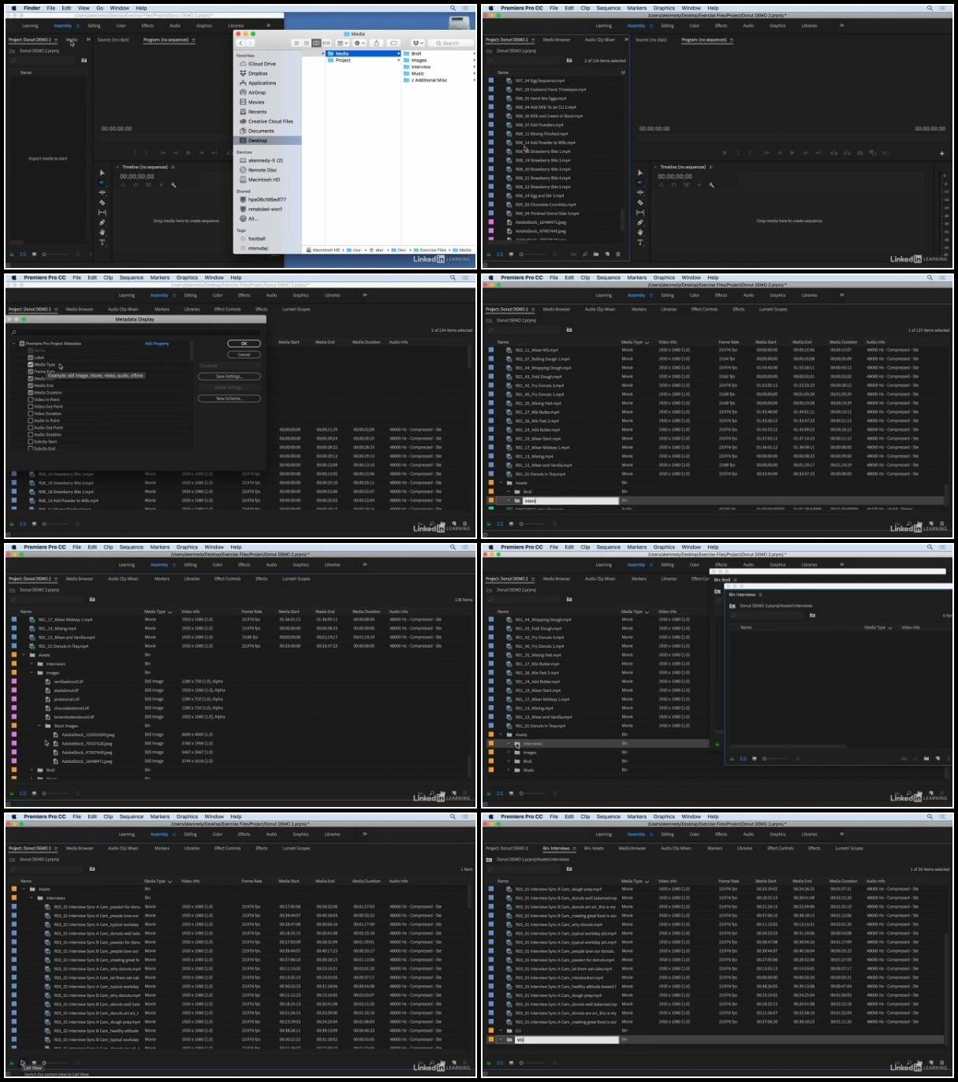Select the Hand tool in Premiere behind Finder
Viewport: 958px width, 1082px height.
click(103, 232)
